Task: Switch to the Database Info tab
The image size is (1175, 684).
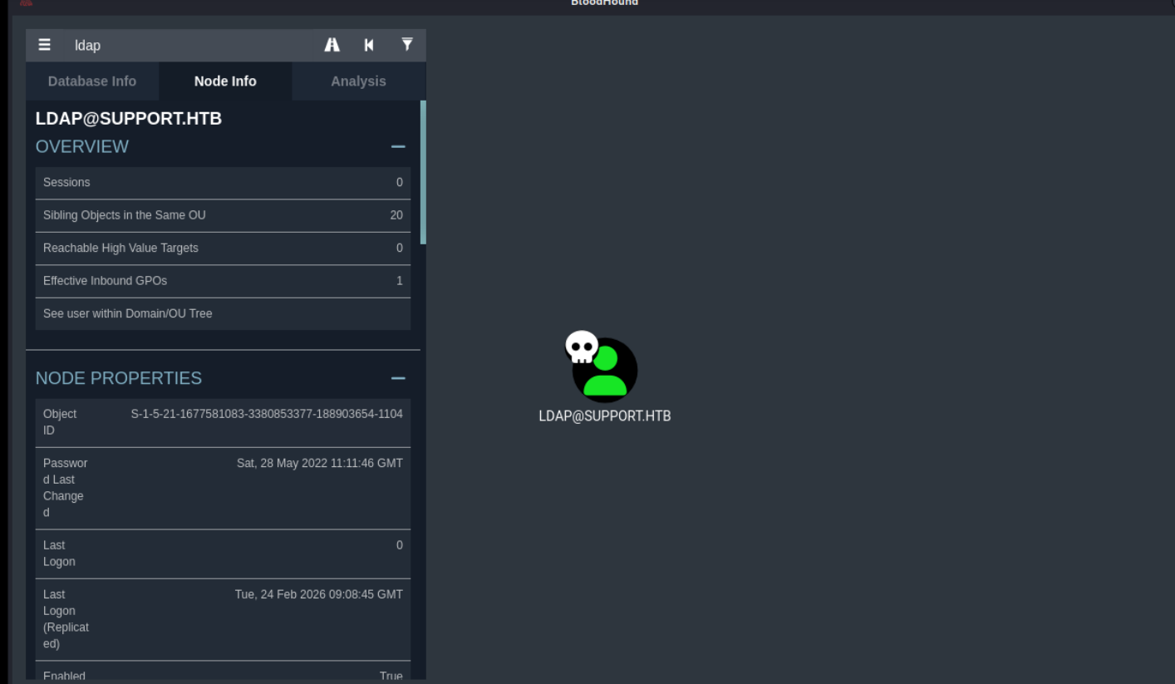Action: pyautogui.click(x=92, y=81)
